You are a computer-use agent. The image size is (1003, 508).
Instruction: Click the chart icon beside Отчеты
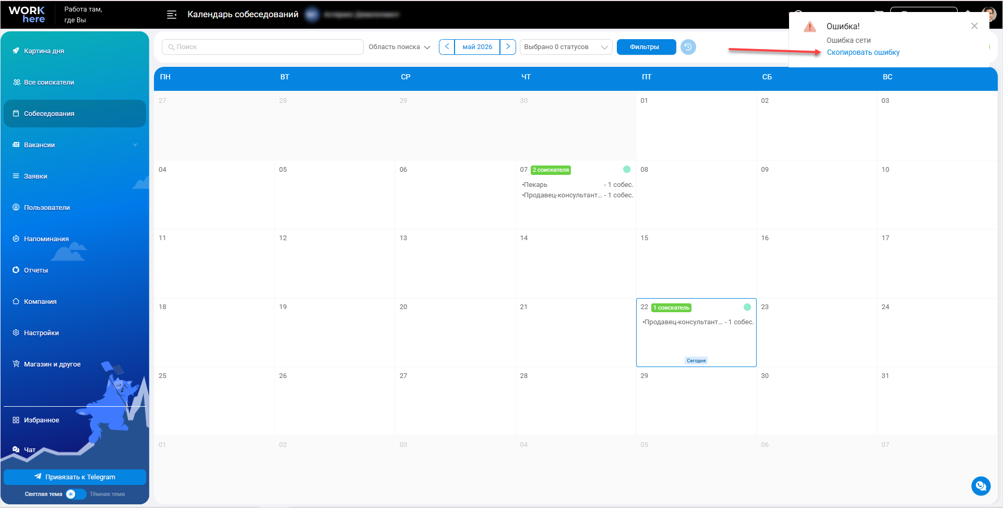(x=16, y=270)
